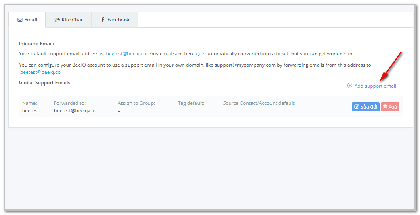
Task: Open the Facebook channel tab
Action: pyautogui.click(x=115, y=19)
